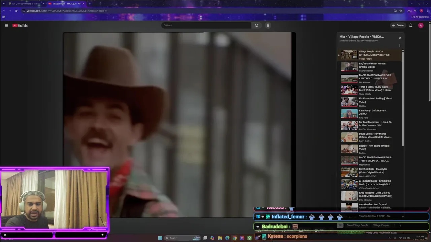Play A Touch of Class Around the World
Screen dimensions: 431x242
tap(370, 184)
